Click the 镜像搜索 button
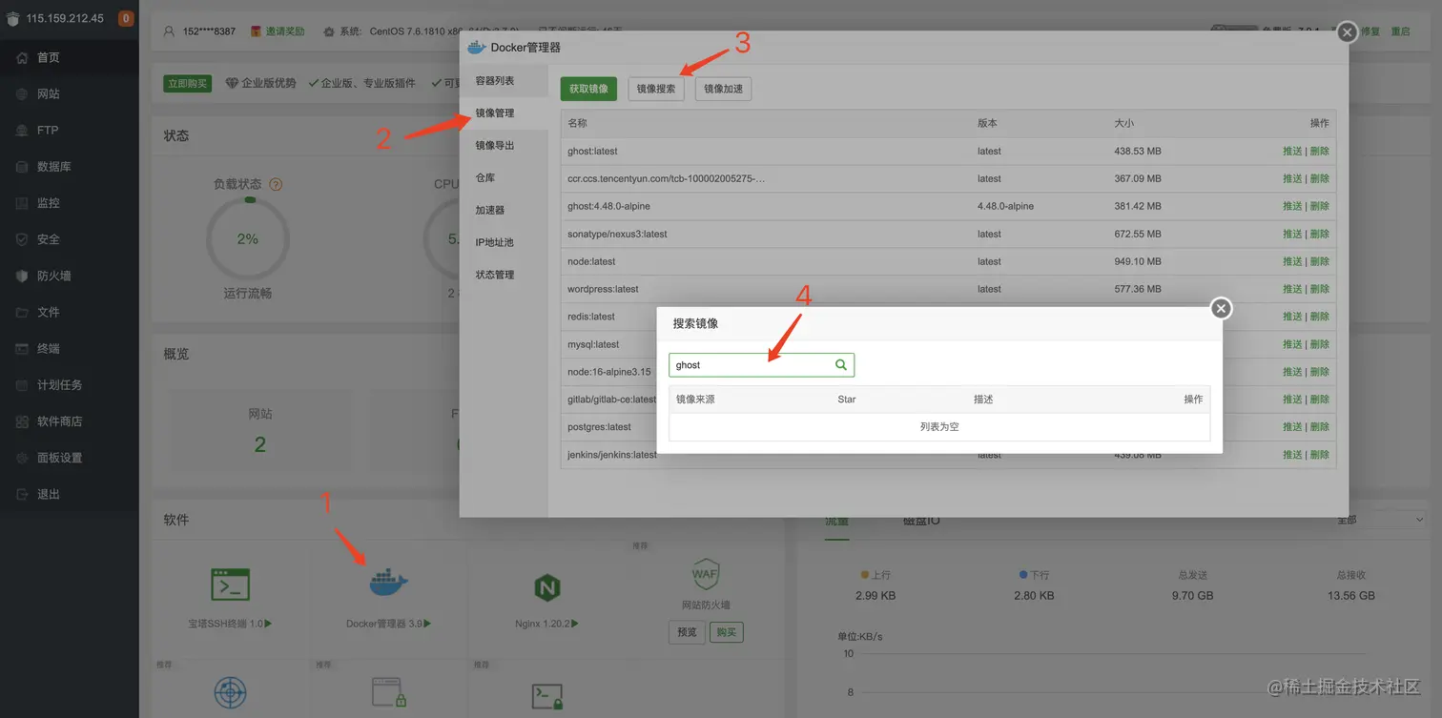Viewport: 1442px width, 718px height. pos(656,89)
